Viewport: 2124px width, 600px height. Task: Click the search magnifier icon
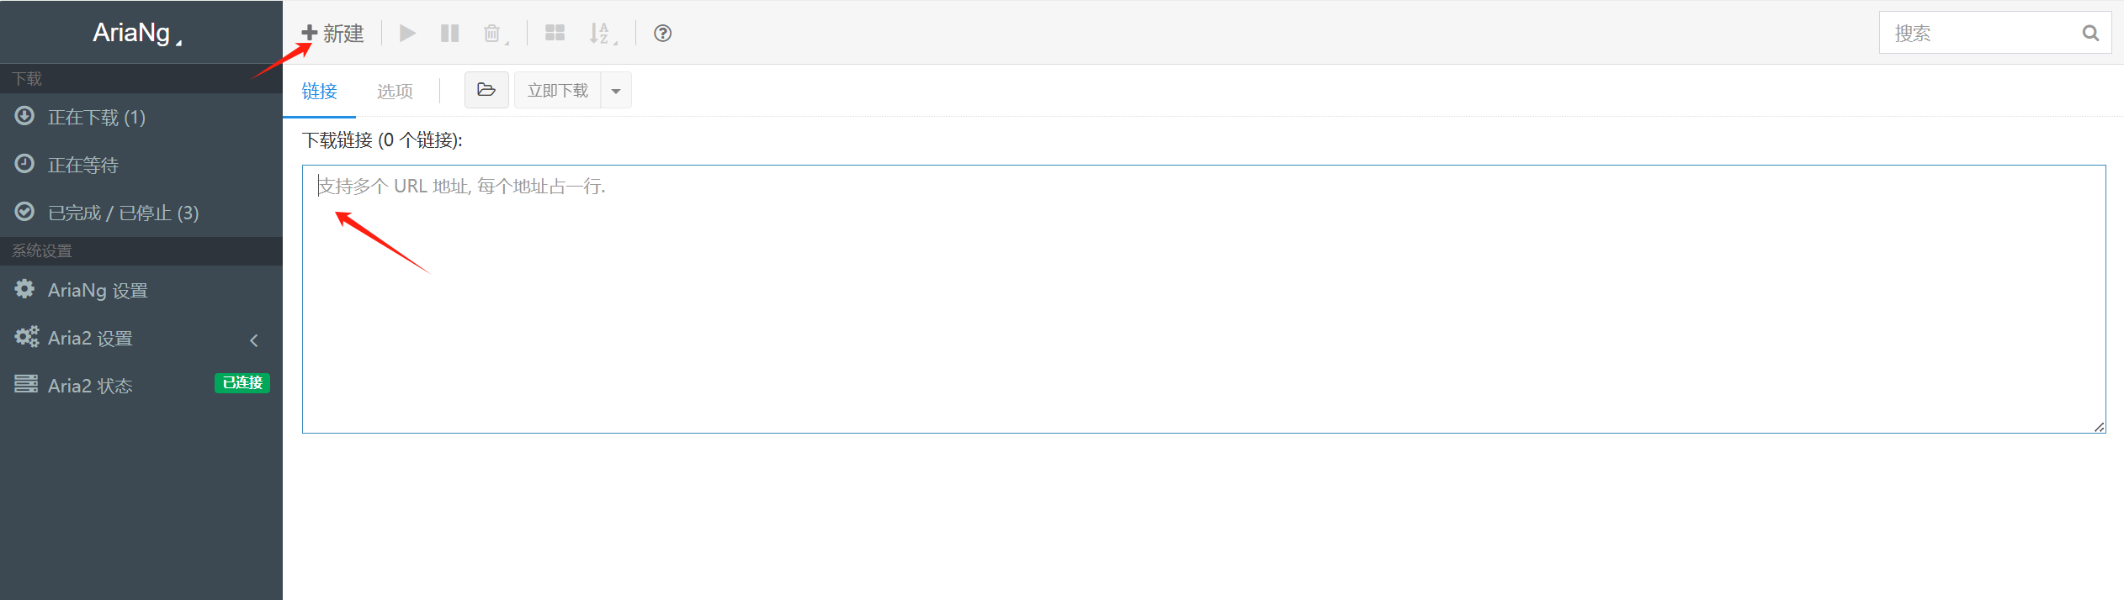[x=2090, y=33]
